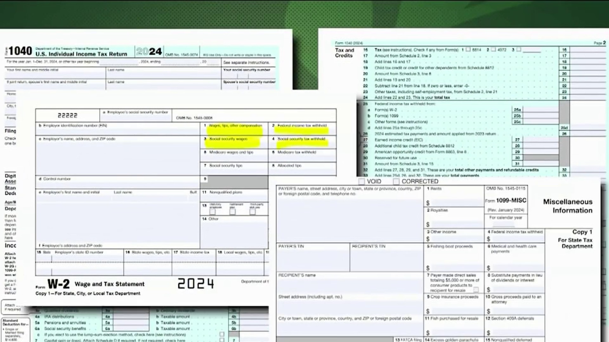The height and width of the screenshot is (342, 609).
Task: Tick the Form 8814 checkbox on line 16
Action: (x=468, y=50)
